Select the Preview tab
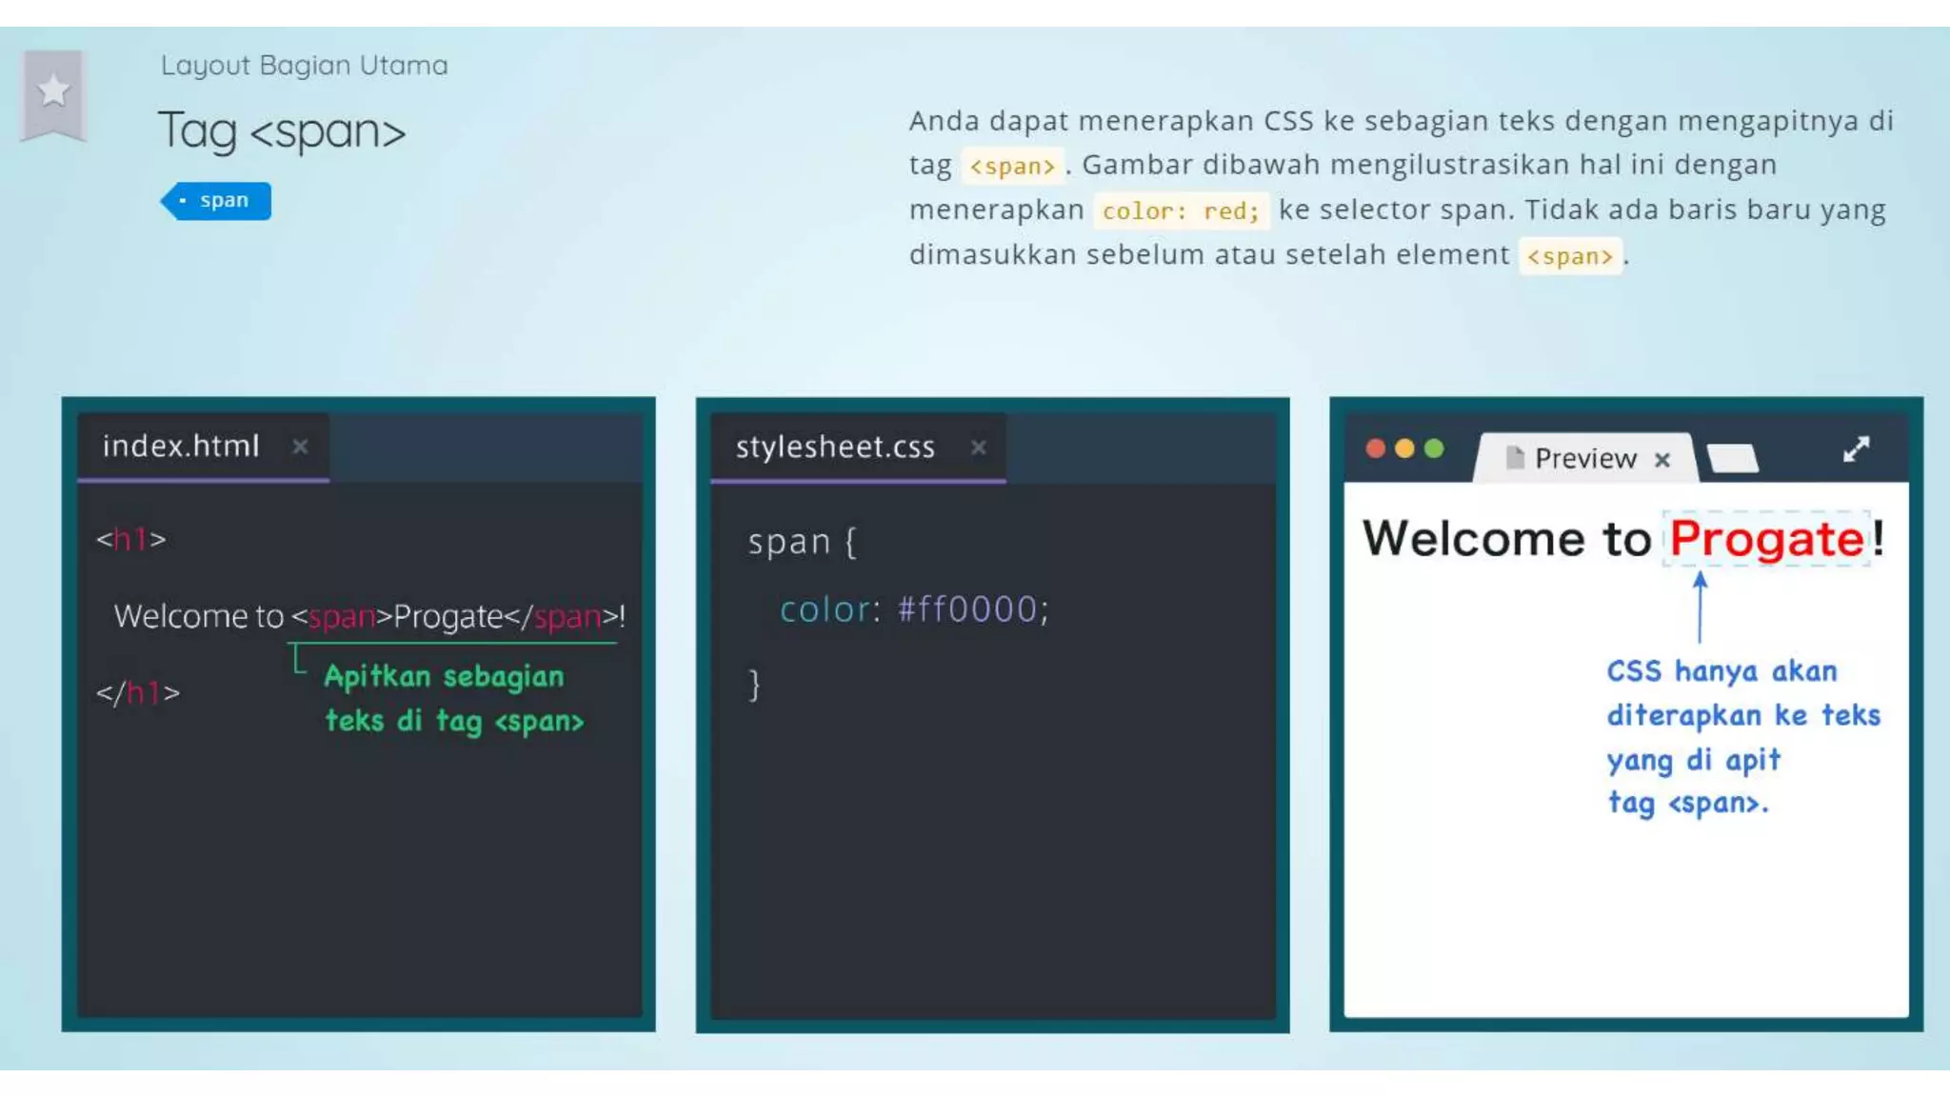The width and height of the screenshot is (1950, 1097). pyautogui.click(x=1584, y=459)
